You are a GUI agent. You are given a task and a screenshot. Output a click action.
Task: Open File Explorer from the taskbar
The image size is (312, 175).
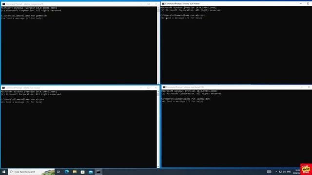click(75, 172)
